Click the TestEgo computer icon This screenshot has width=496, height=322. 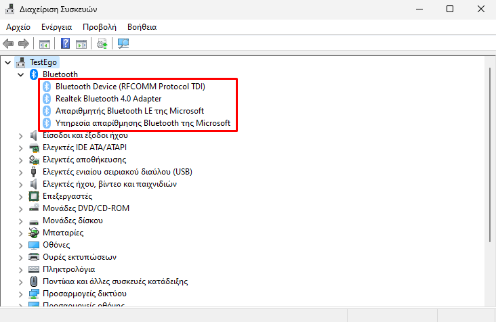(x=21, y=62)
